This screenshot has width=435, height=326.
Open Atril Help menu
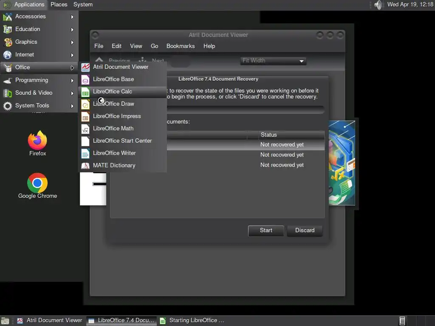click(x=209, y=46)
